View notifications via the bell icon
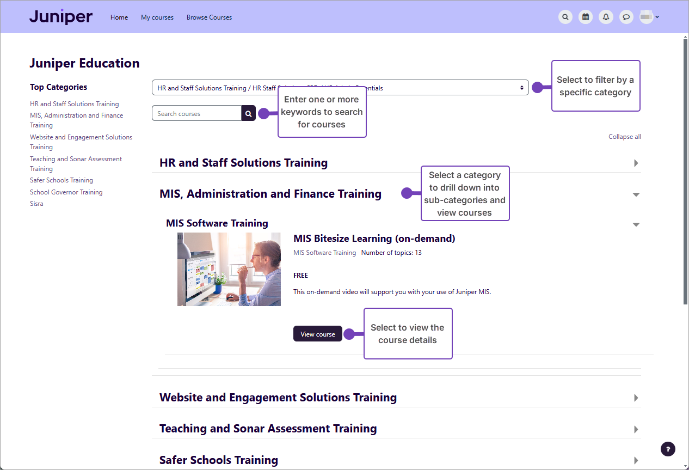Screen dimensions: 689x470 [606, 17]
